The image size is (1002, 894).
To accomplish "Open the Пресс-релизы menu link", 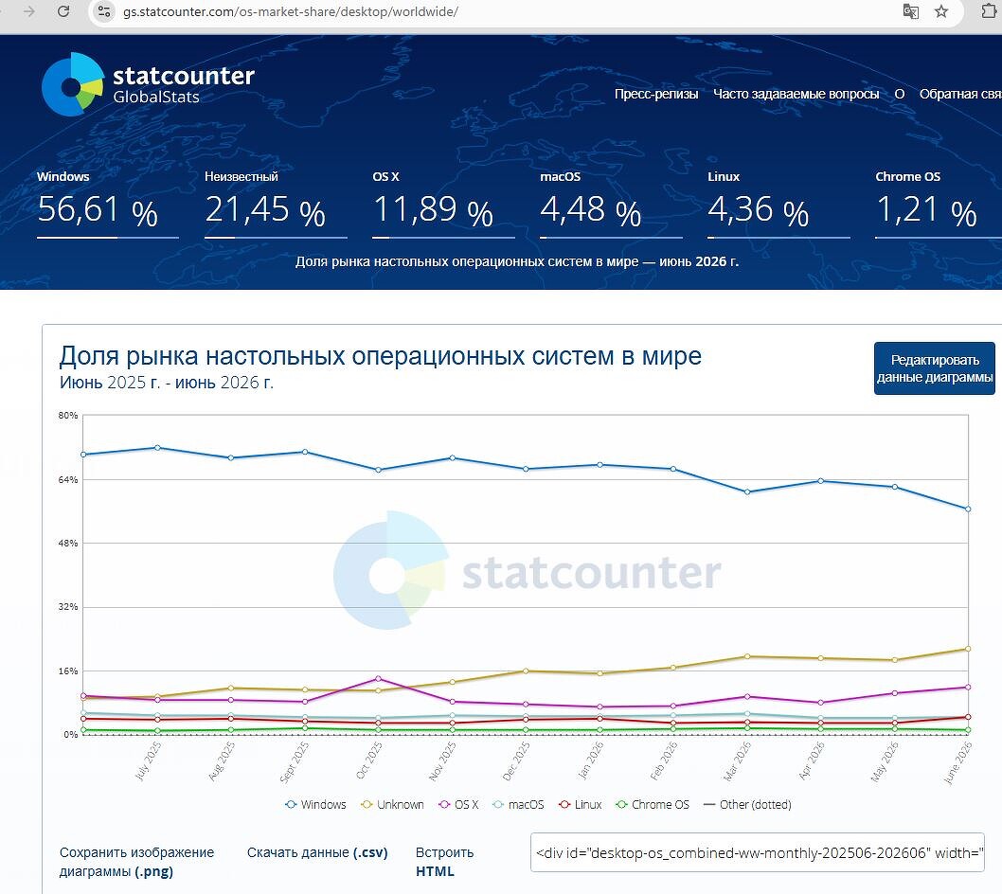I will tap(656, 94).
